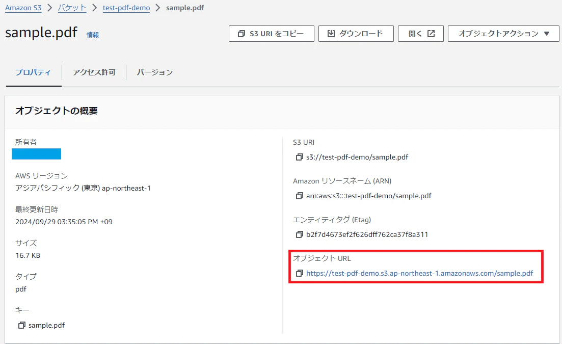The height and width of the screenshot is (344, 562).
Task: Click the S3 URI をコピー button
Action: (272, 34)
